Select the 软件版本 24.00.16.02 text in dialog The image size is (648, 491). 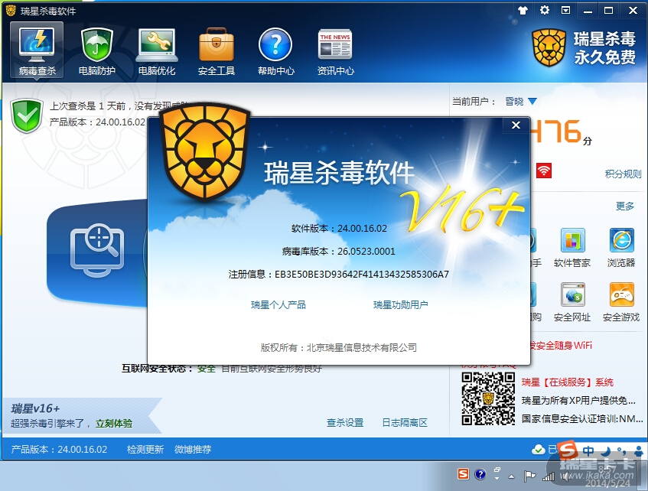(x=339, y=229)
